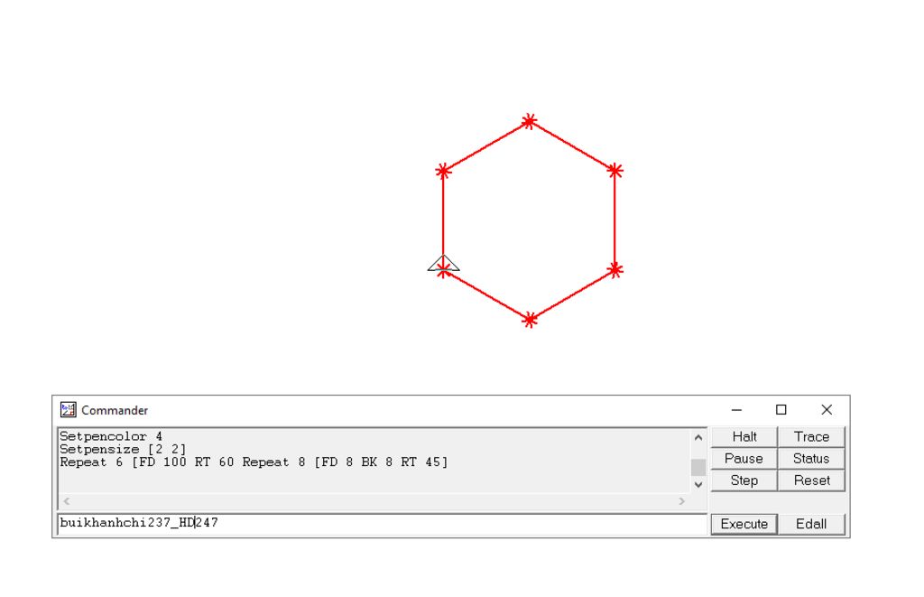Pause the running Logo program
Screen dimensions: 924x597
tap(744, 459)
